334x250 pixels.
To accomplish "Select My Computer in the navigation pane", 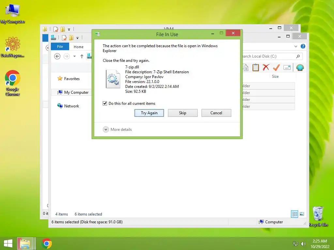I will coord(73,92).
